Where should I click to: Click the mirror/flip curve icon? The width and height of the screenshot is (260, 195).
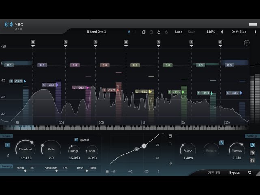tap(170, 163)
